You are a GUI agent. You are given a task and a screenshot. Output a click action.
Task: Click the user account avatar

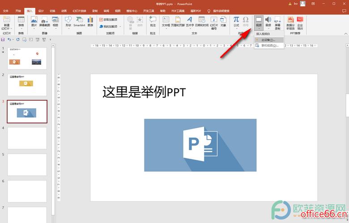(x=303, y=4)
